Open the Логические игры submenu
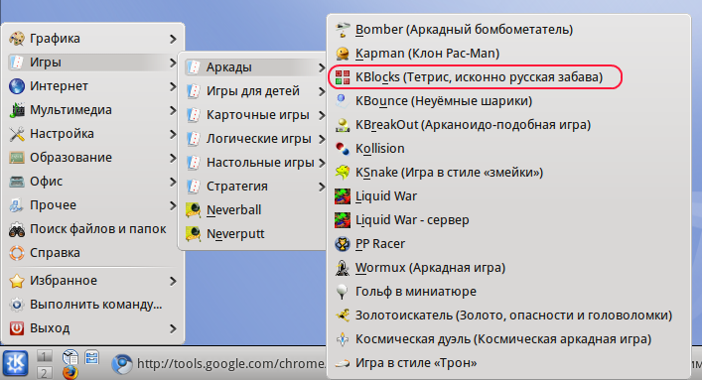Screen dimensions: 702x380 click(255, 139)
